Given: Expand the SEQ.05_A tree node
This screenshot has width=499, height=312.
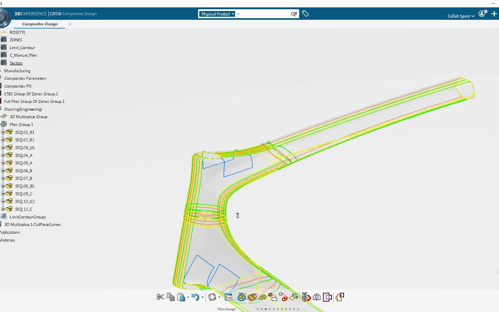Looking at the screenshot, I should point(3,163).
